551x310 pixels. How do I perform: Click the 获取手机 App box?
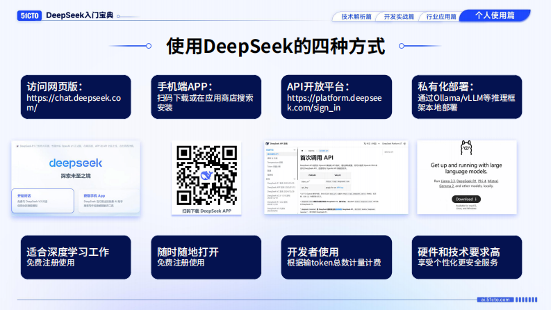point(109,201)
